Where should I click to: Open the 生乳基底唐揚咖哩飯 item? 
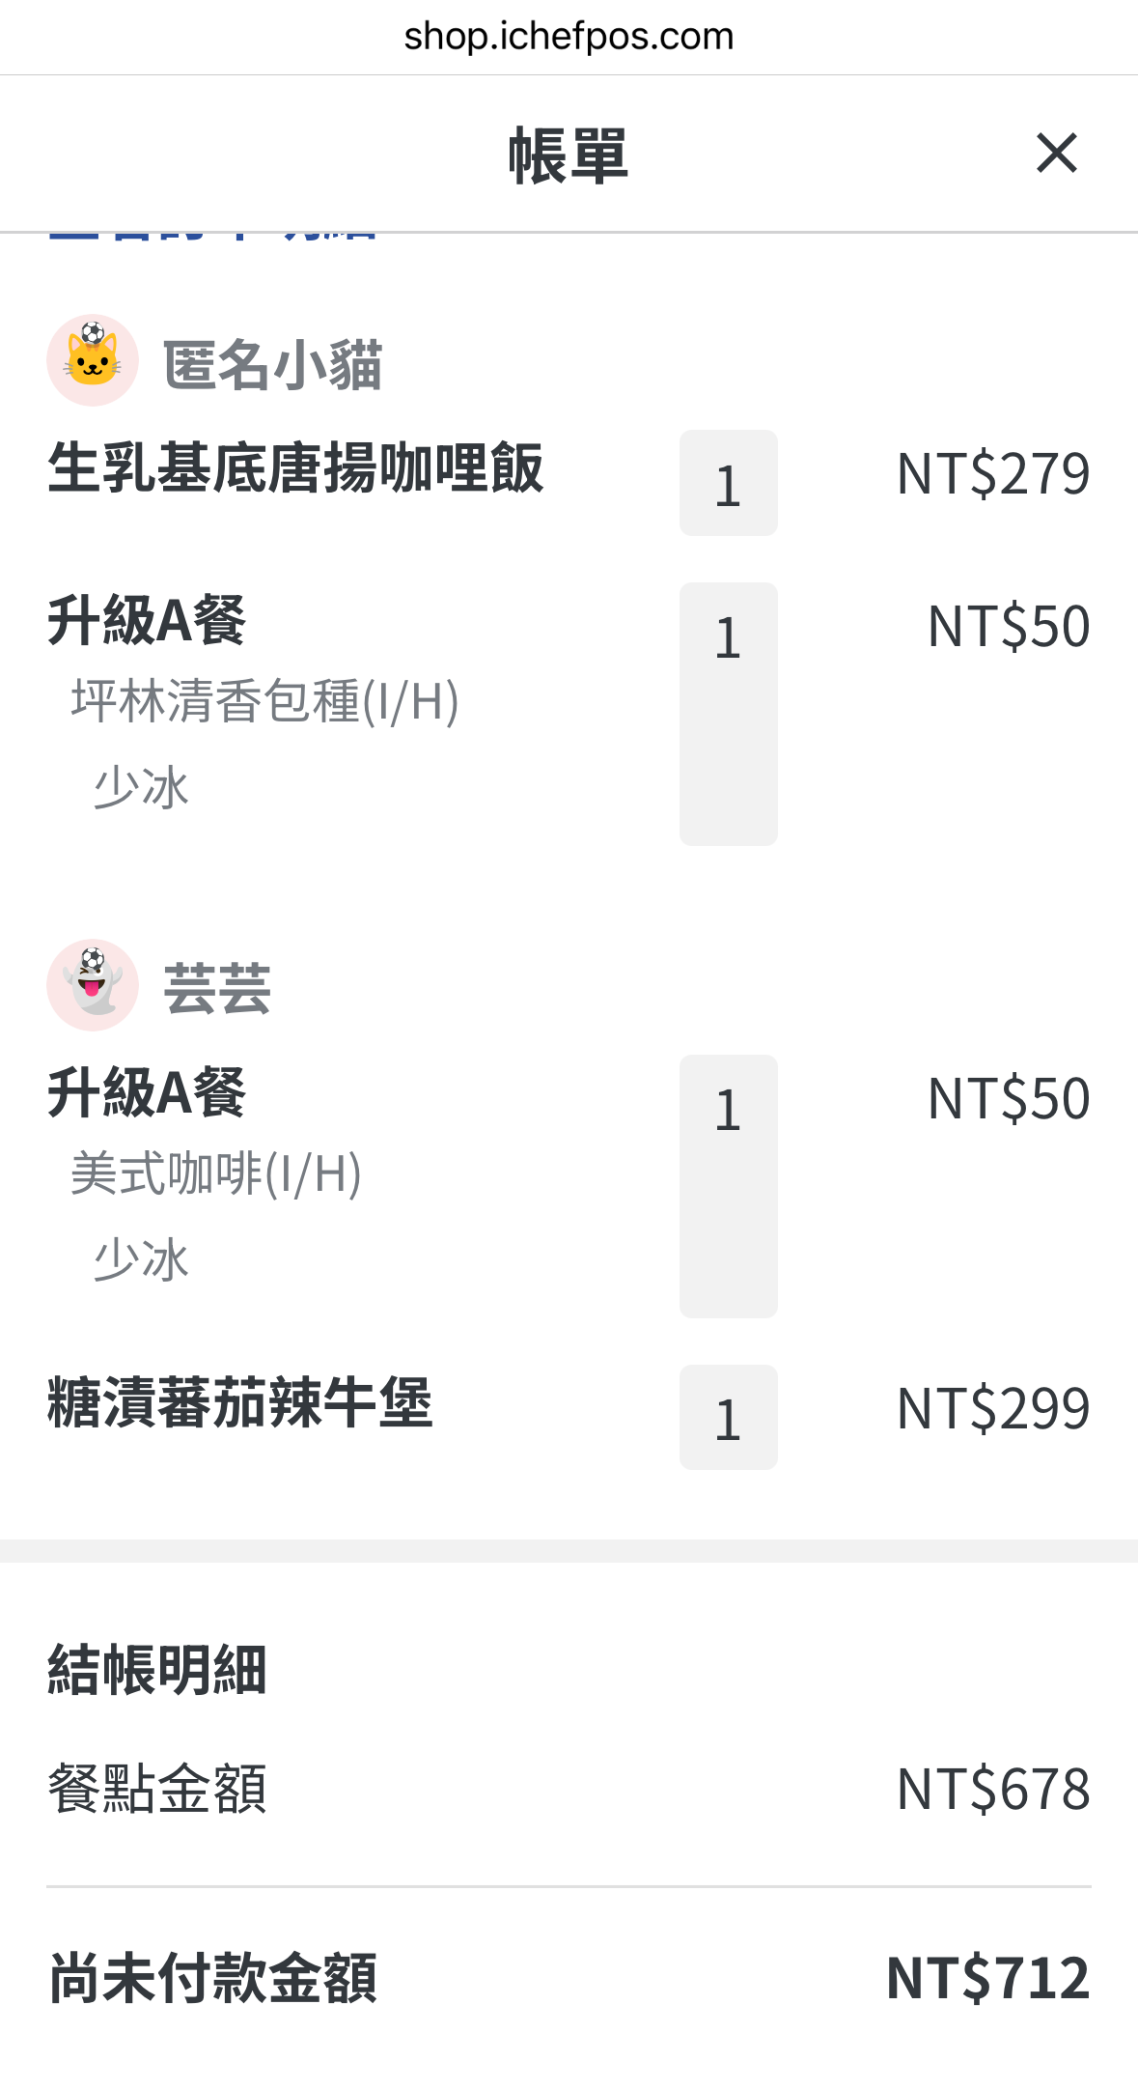(x=296, y=468)
